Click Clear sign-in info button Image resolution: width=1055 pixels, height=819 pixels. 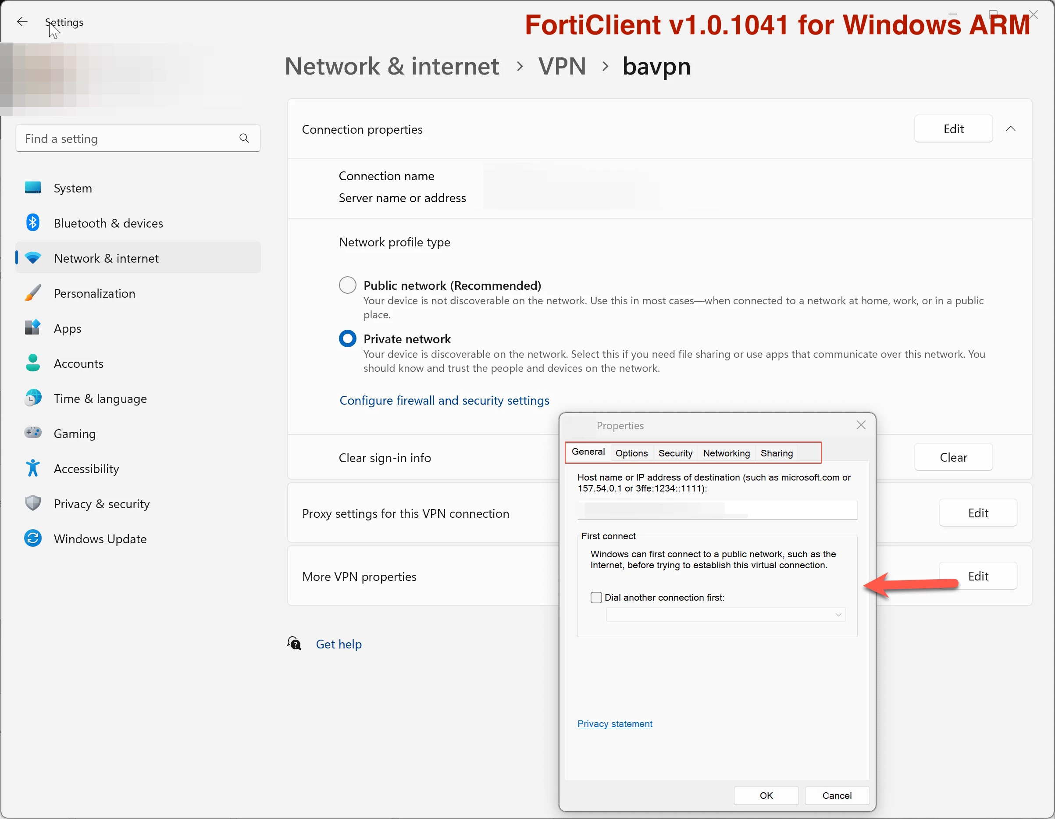pos(954,457)
